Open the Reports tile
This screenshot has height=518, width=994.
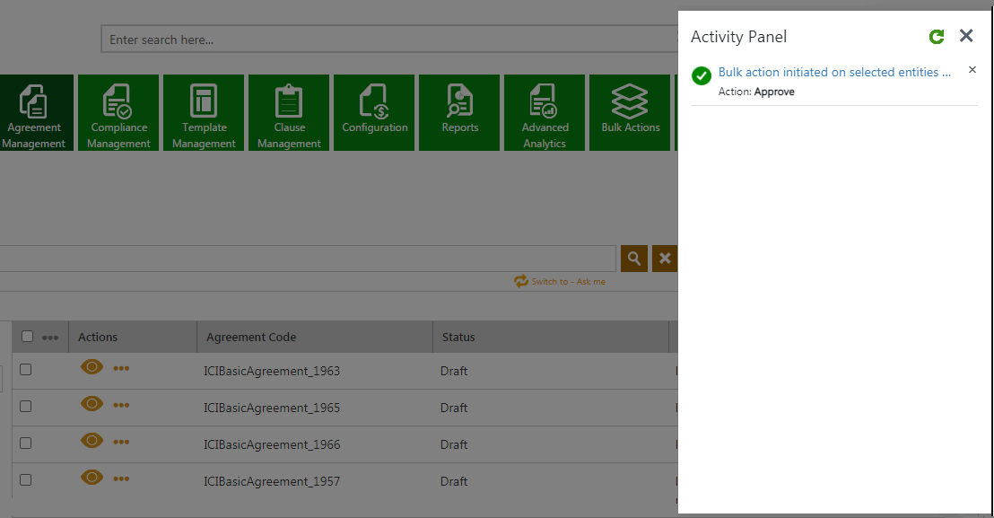click(x=459, y=112)
